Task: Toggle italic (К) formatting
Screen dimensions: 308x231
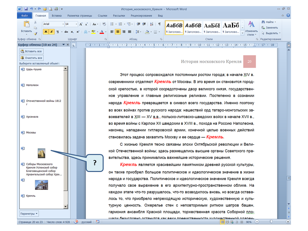Action: click(51, 32)
